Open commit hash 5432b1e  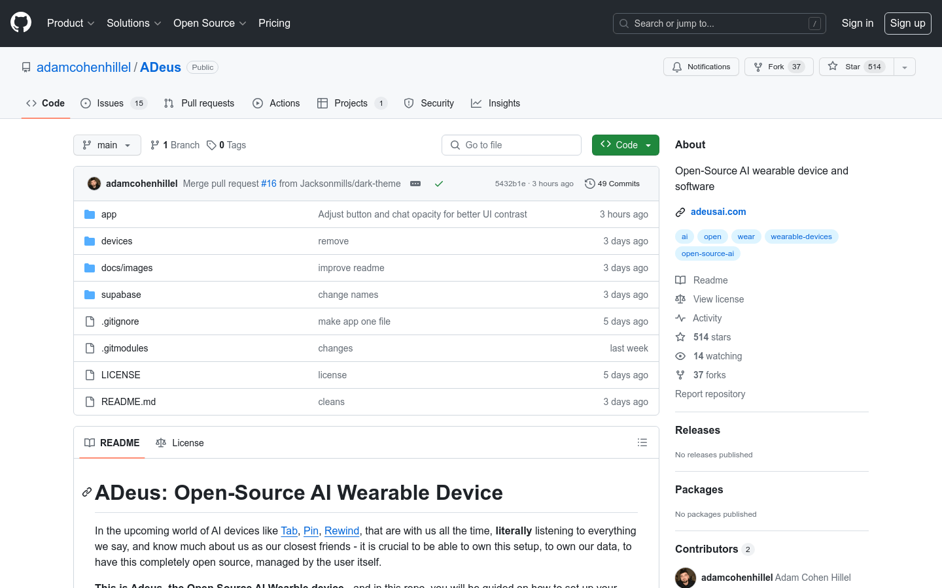(x=510, y=184)
